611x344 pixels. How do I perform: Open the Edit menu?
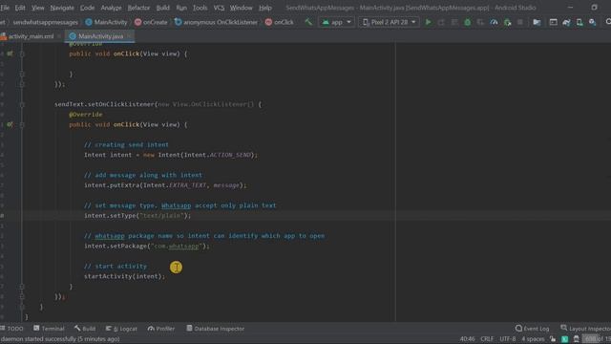tap(20, 8)
